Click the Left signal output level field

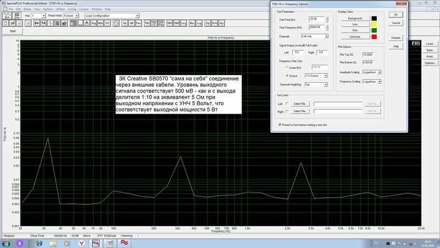(x=298, y=52)
